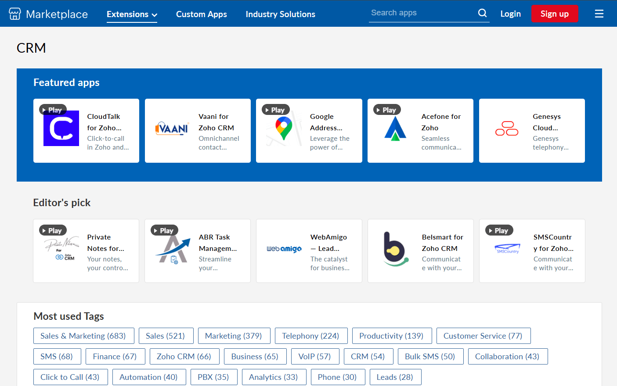This screenshot has height=386, width=617.
Task: Click WebAmigo description 'The catalyst for busines...'
Action: coord(330,264)
